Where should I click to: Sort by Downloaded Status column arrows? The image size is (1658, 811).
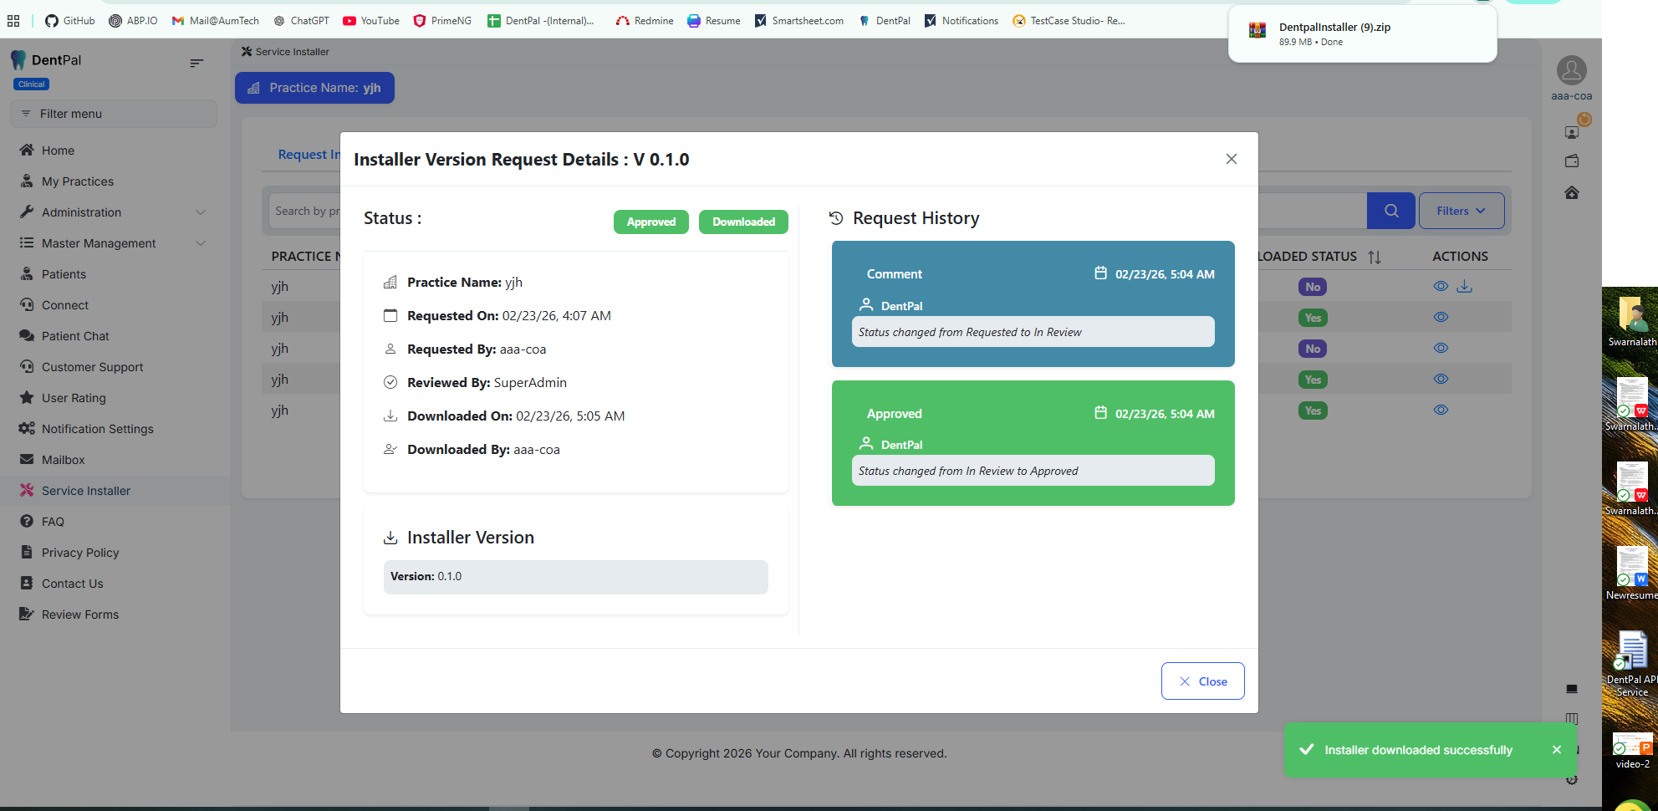1375,257
